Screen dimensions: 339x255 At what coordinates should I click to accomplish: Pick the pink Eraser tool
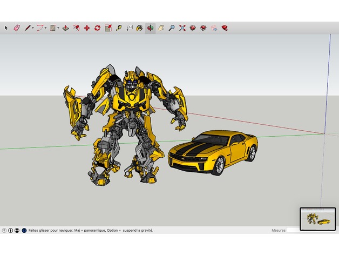(17, 28)
